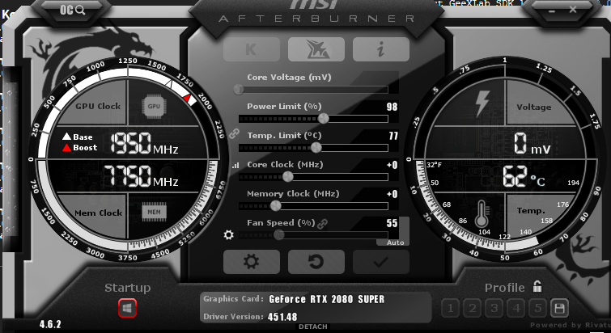Click the Power Limit value 98
The image size is (611, 333).
click(392, 107)
